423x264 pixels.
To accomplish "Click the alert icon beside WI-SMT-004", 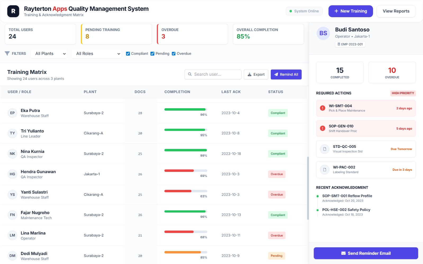I will point(322,108).
